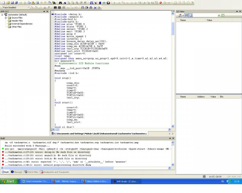
Task: Select Other Files in project tree
Action: (16, 27)
